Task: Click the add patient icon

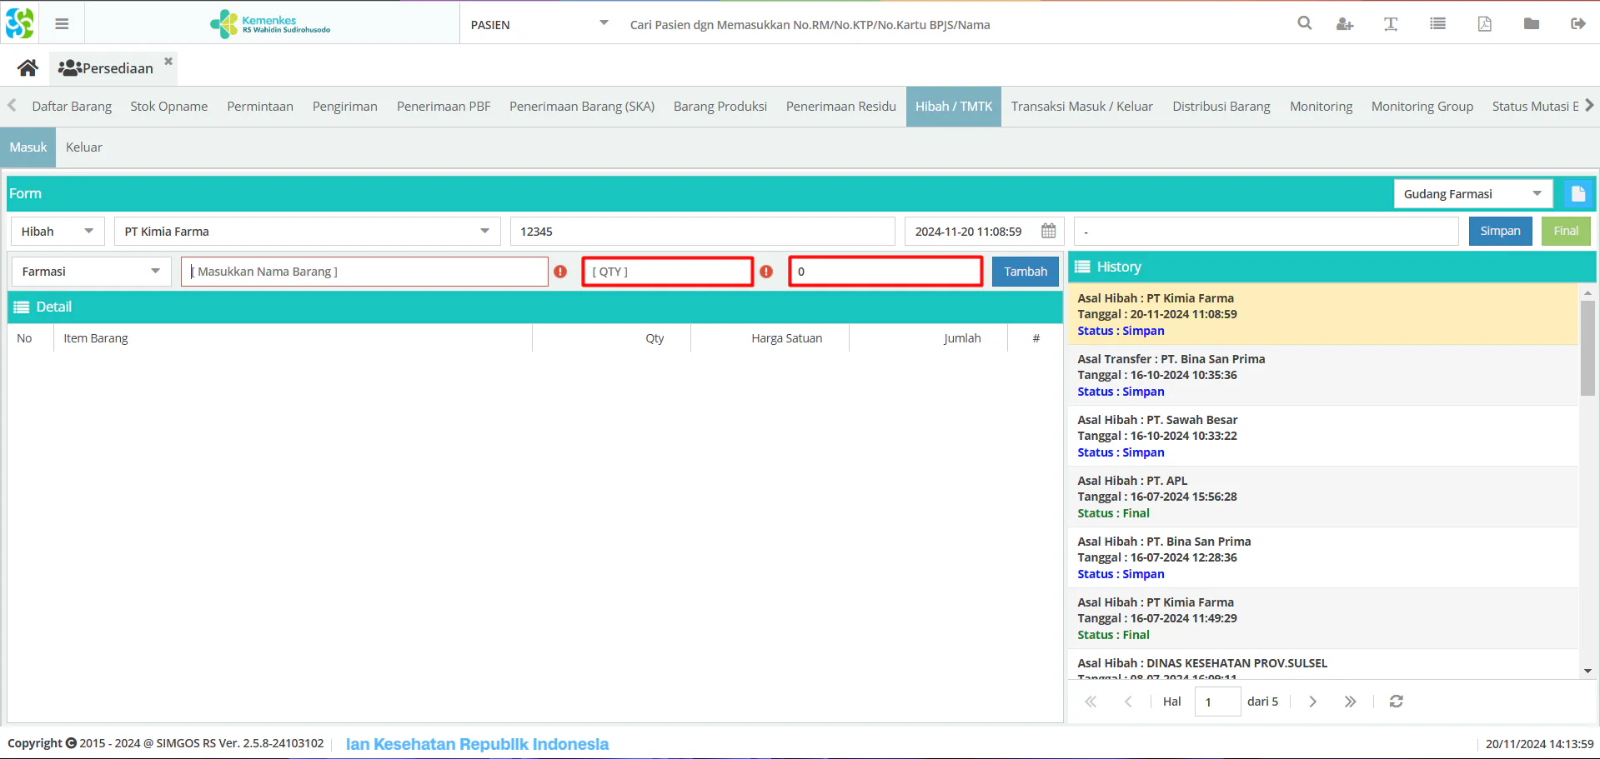Action: click(x=1344, y=24)
